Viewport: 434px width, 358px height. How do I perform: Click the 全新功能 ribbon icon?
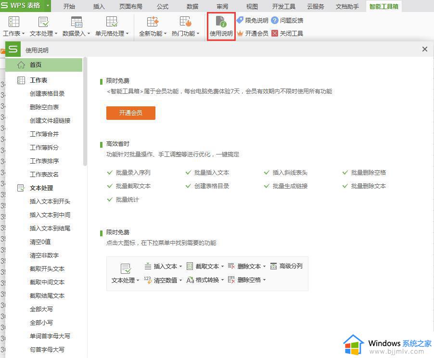point(153,22)
